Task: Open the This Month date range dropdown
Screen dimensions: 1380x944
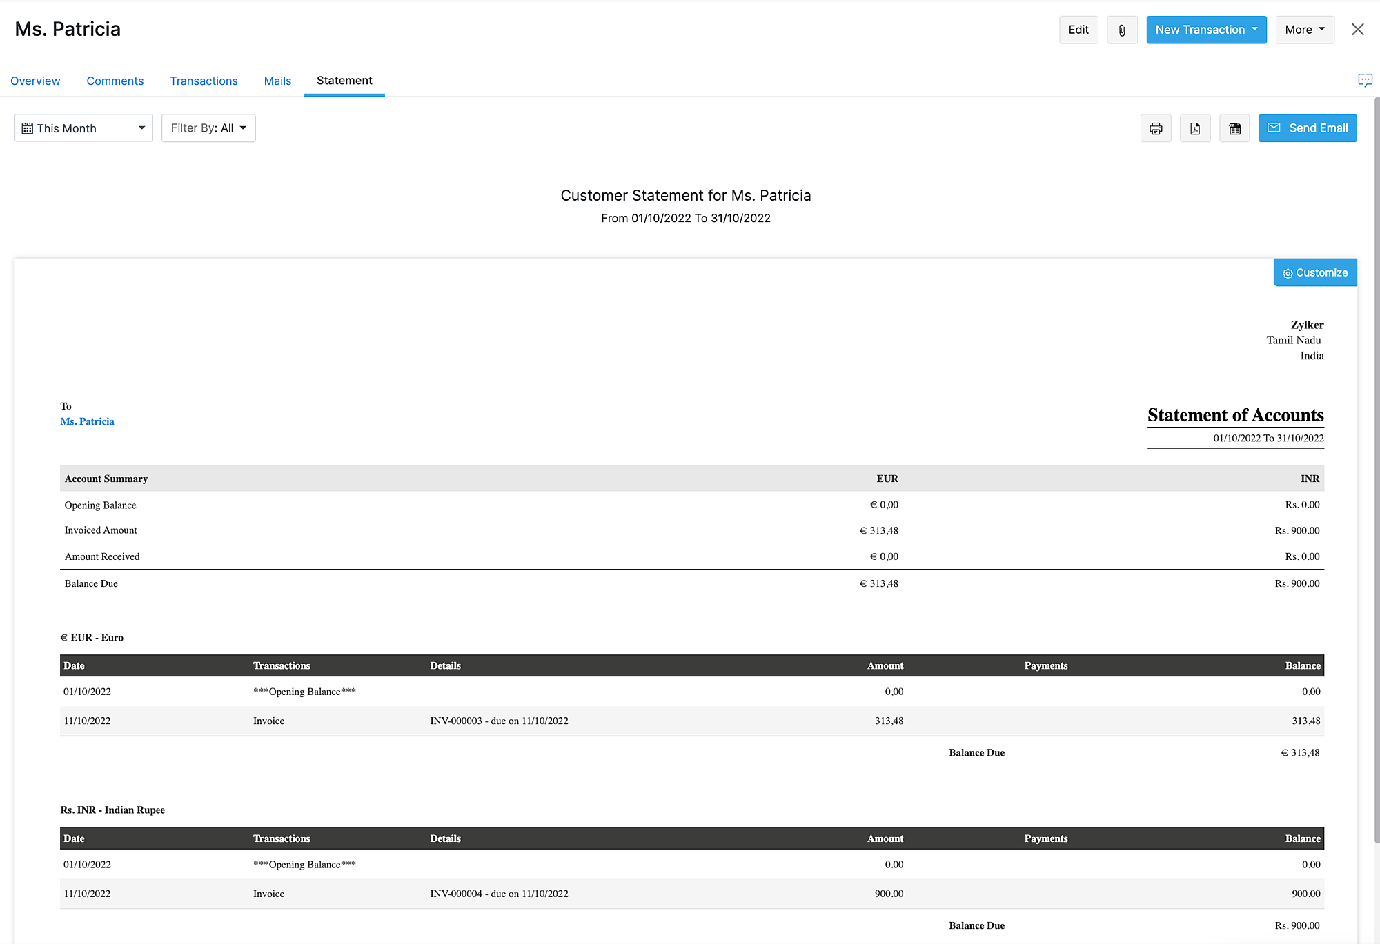Action: pos(83,128)
